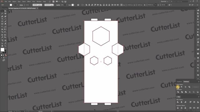The height and width of the screenshot is (112, 200).
Task: Open the Effect menu
Action: [29, 2]
